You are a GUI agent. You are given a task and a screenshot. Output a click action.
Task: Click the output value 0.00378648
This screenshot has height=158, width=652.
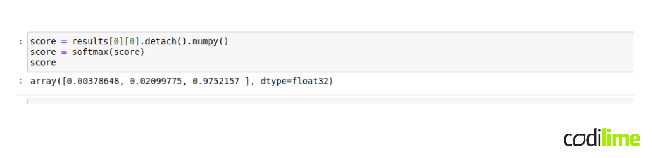click(x=93, y=81)
